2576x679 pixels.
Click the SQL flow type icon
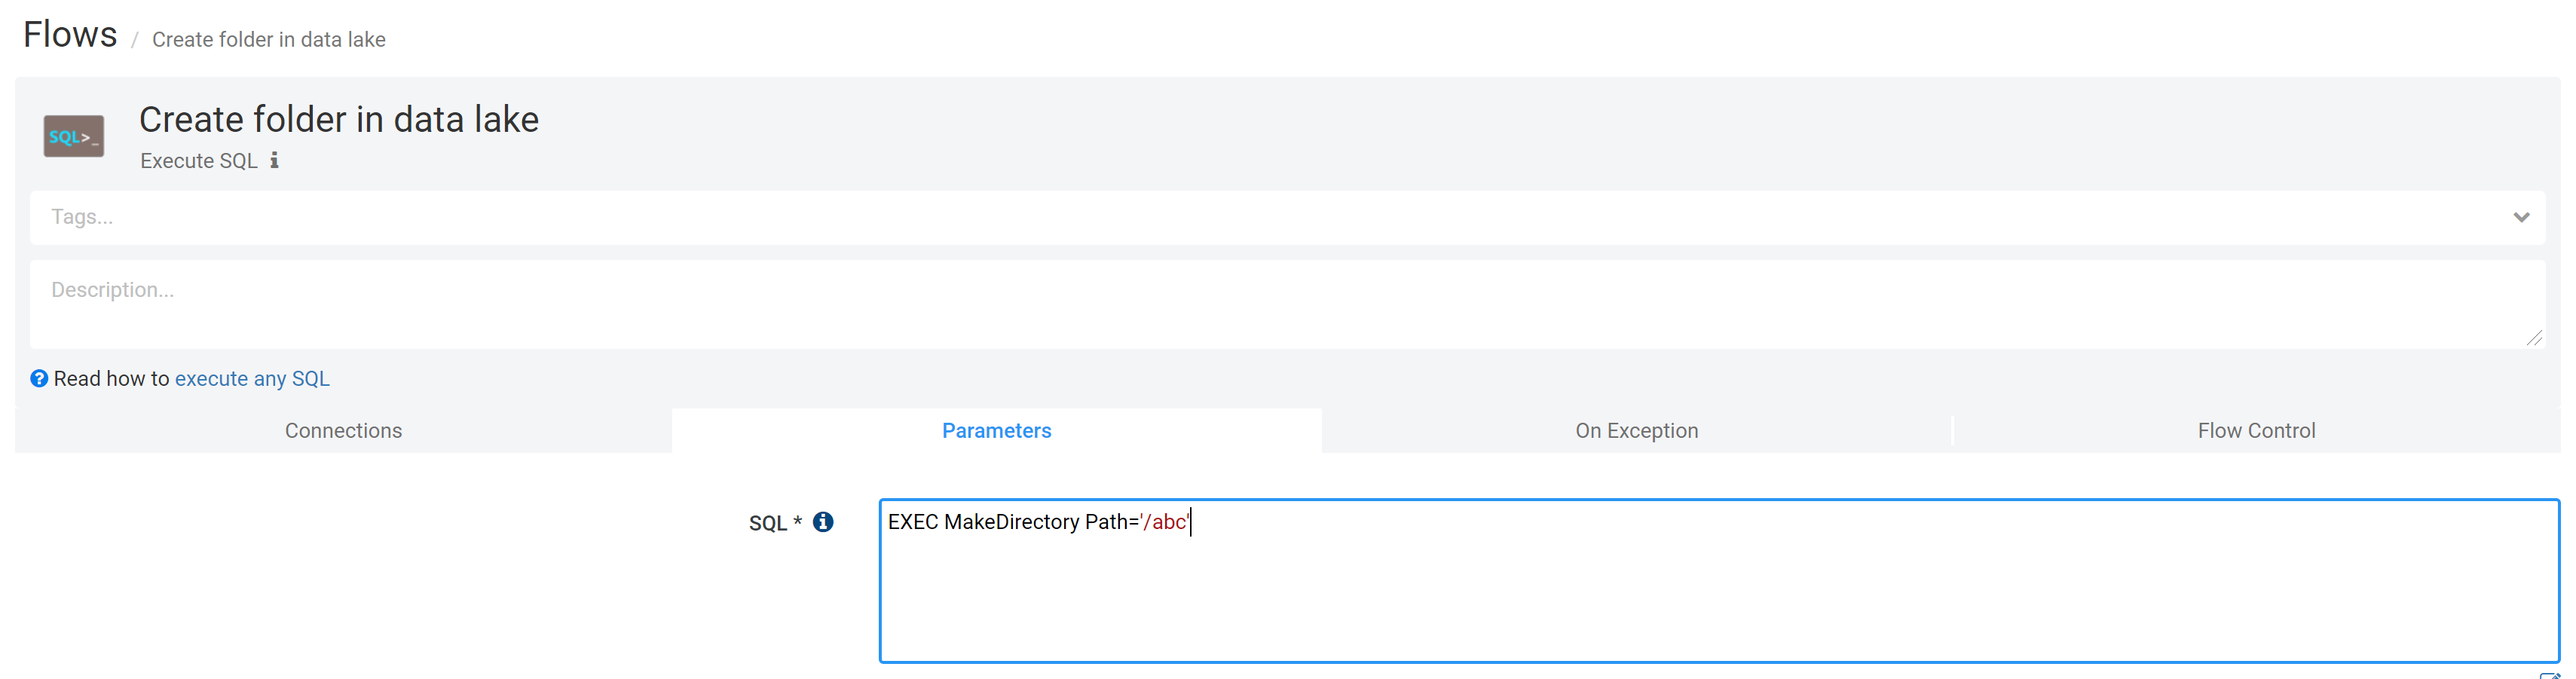pyautogui.click(x=73, y=136)
